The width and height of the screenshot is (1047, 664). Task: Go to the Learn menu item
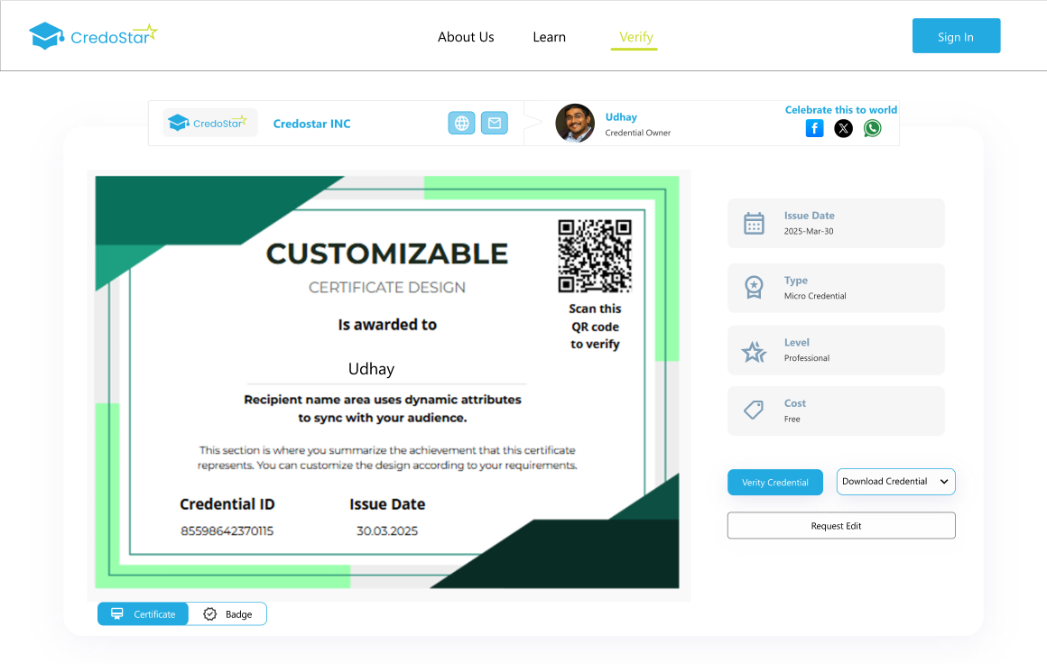pyautogui.click(x=549, y=37)
